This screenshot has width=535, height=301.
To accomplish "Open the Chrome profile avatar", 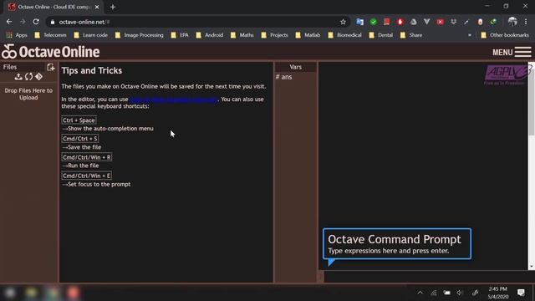I will (512, 22).
